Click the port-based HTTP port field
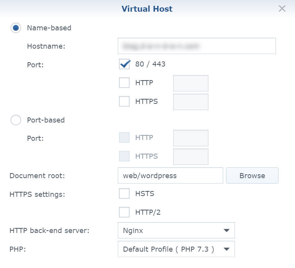 (190, 138)
